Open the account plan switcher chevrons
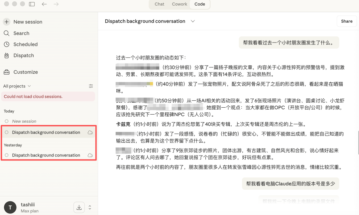359x215 pixels. 89,207
